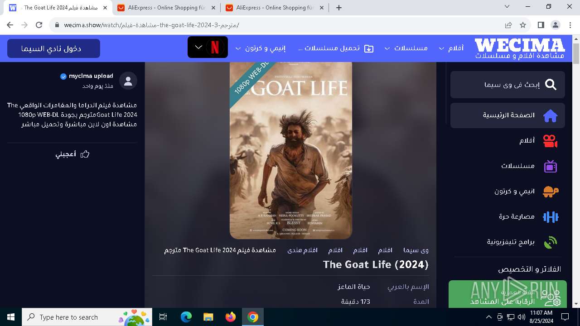The height and width of the screenshot is (326, 580).
Task: Select الصفحة الرئيسية sidebar item
Action: point(507,115)
